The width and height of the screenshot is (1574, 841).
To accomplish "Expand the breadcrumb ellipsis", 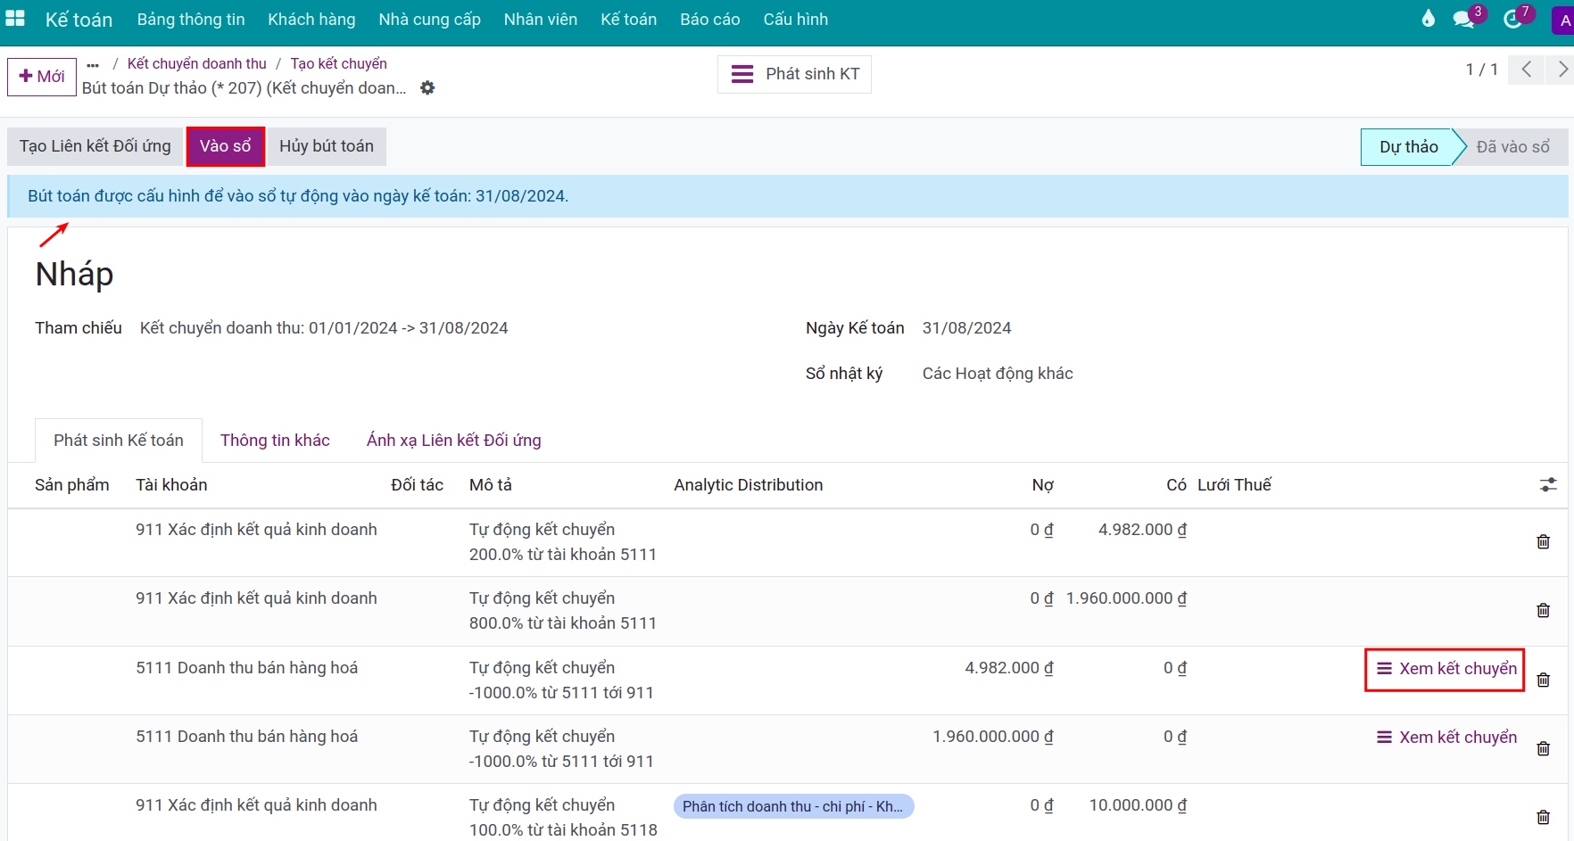I will coord(93,64).
